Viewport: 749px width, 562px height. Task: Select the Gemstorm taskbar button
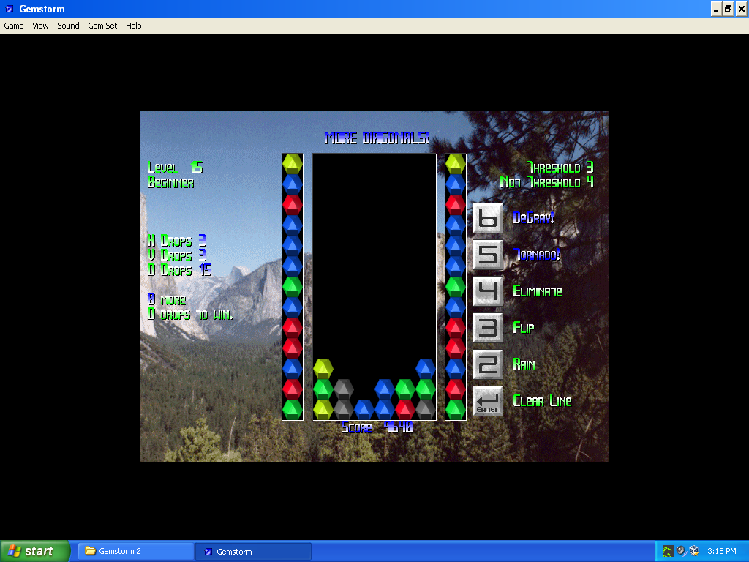tap(253, 551)
